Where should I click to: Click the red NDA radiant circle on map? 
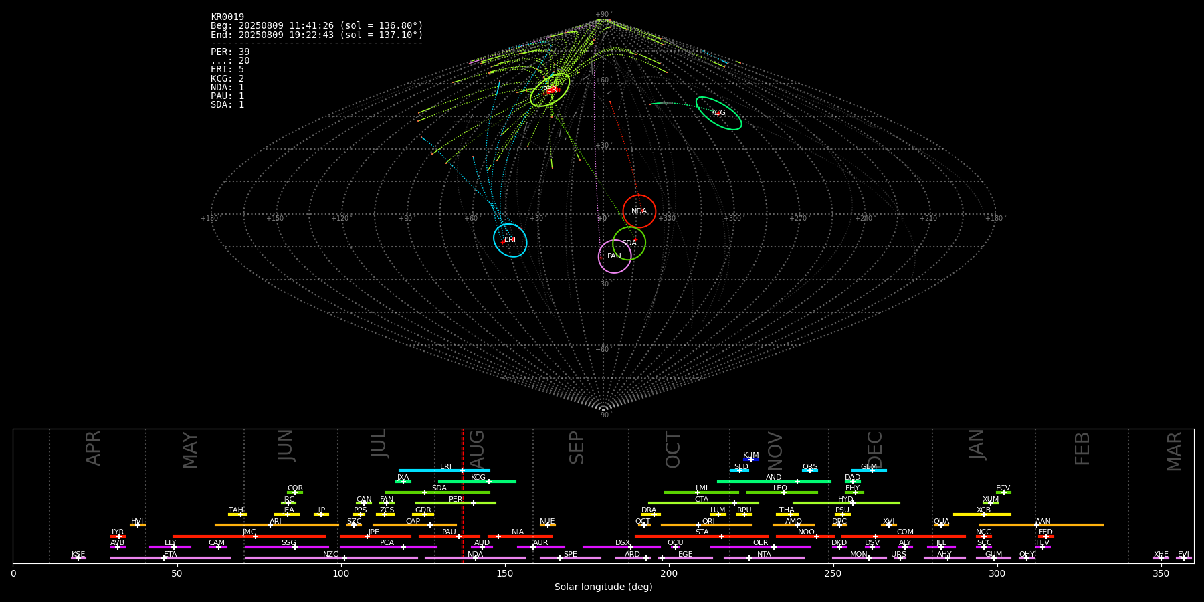639,211
